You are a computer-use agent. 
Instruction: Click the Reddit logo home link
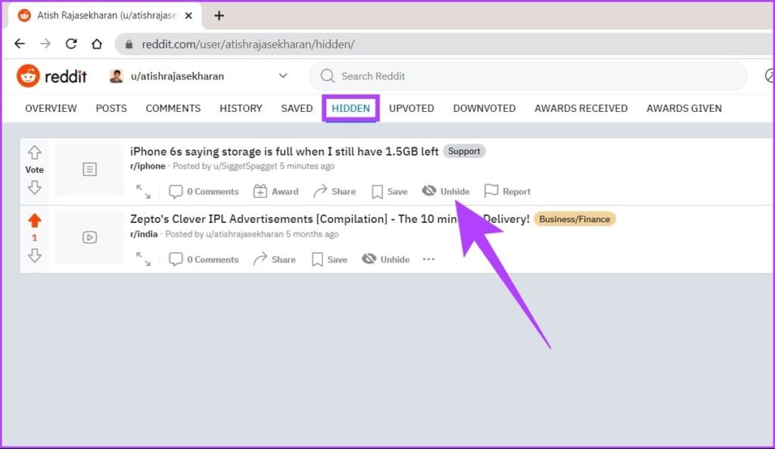pyautogui.click(x=52, y=76)
